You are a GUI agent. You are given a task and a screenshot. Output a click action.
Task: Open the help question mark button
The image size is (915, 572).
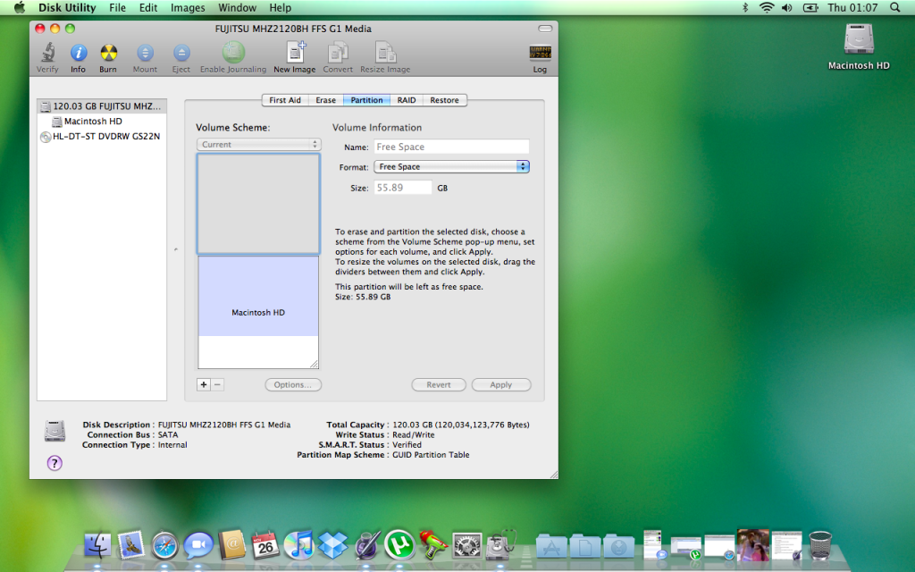55,463
